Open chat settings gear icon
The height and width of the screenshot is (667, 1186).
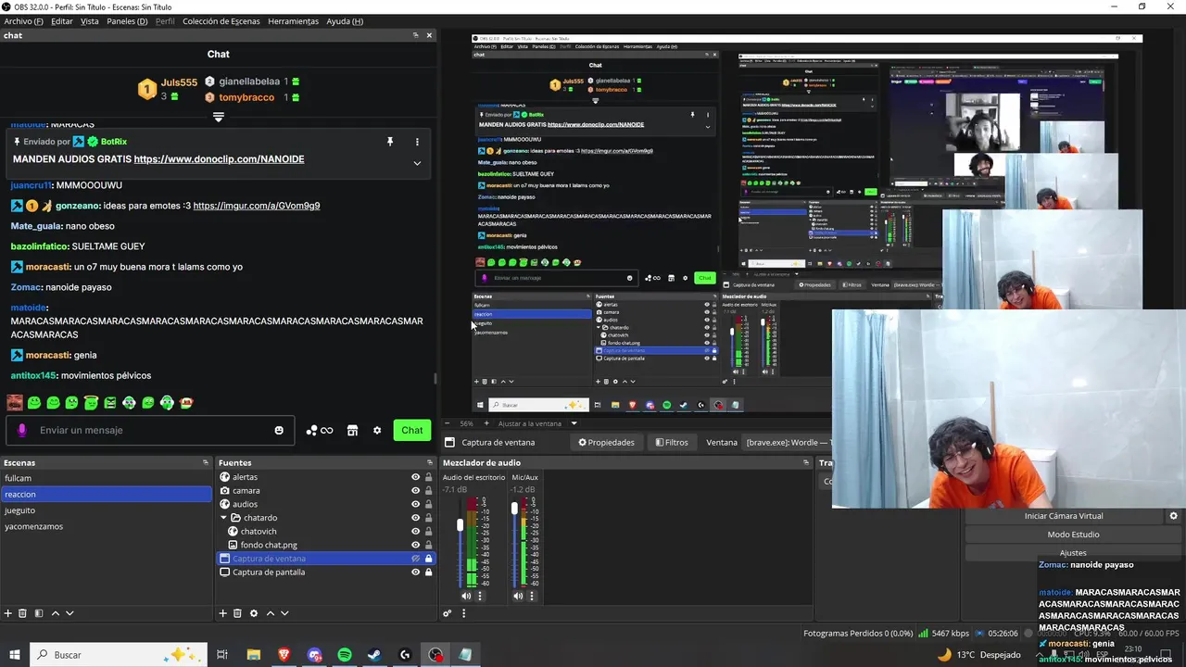[377, 430]
